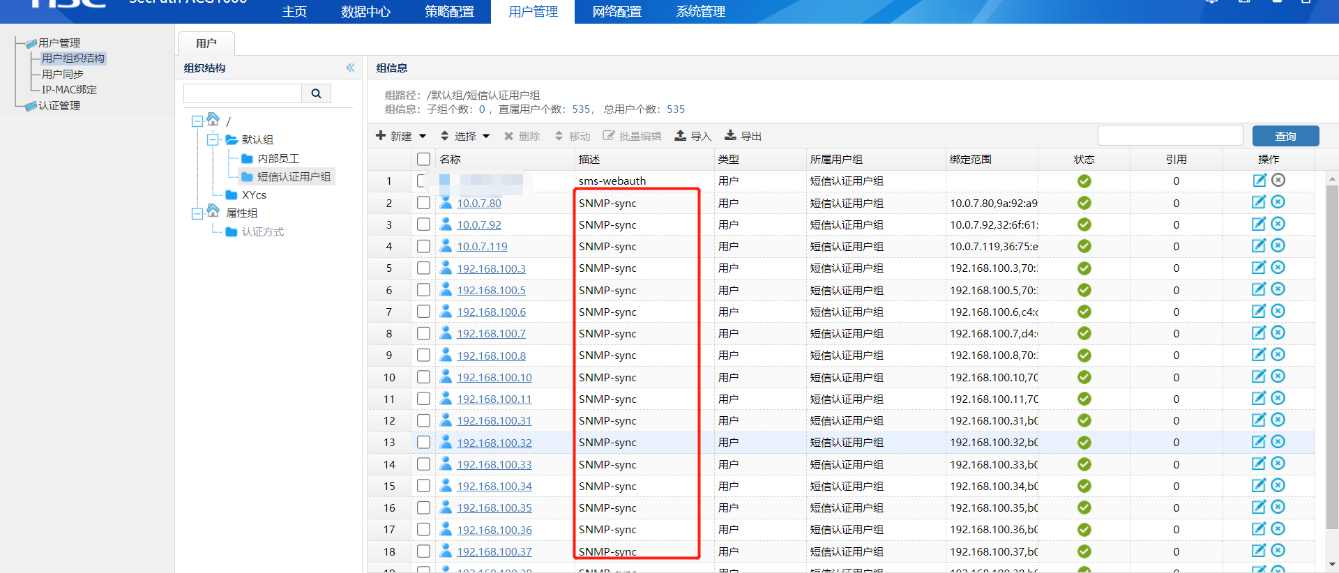
Task: Click the search magnifier in organization structure
Action: (x=316, y=93)
